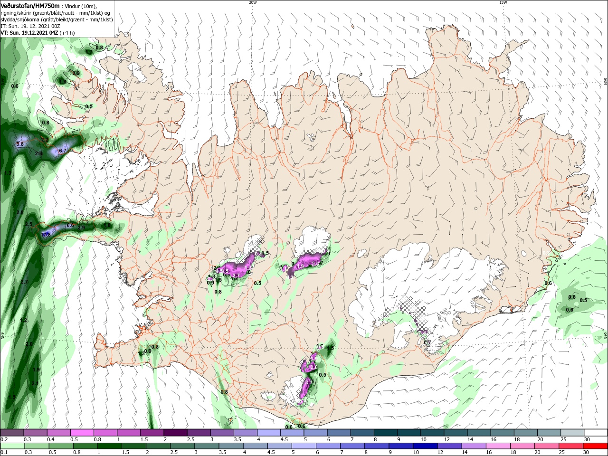Pick the light violet 14 rain legend swatch
608x456 pixels.
474,446
